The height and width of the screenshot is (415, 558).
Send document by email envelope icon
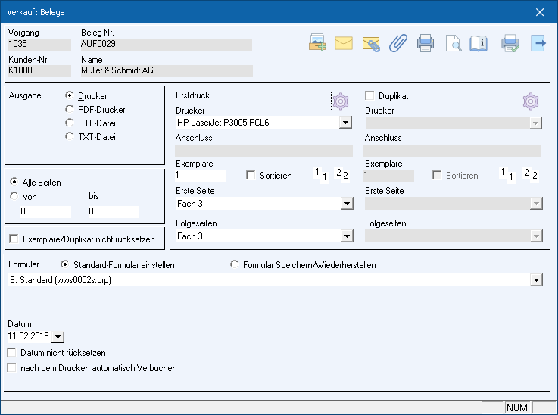(x=344, y=43)
